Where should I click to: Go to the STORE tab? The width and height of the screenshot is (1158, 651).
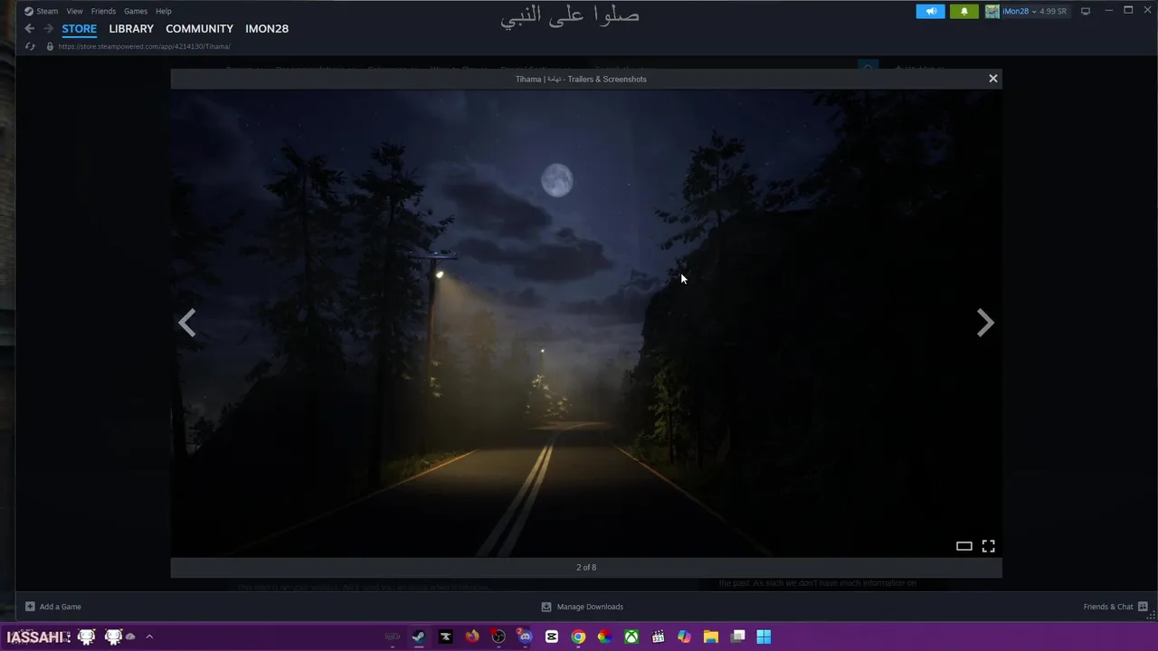[x=79, y=29]
